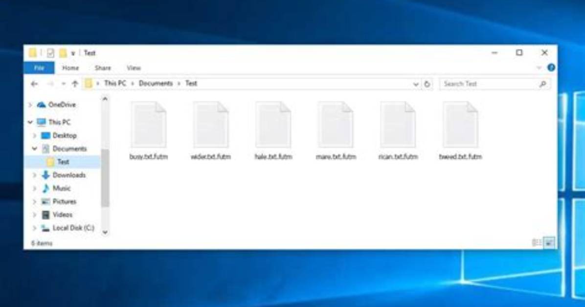Click the tweed.txt.futm file name

point(460,156)
